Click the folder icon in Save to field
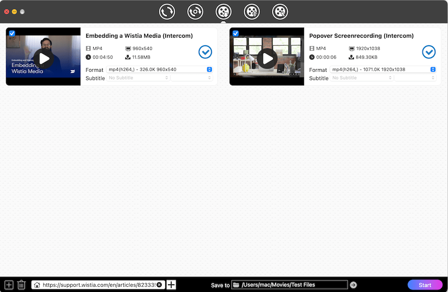This screenshot has width=448, height=292. point(236,285)
